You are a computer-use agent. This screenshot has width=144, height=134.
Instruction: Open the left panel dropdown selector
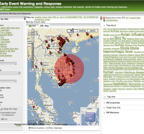click(10, 73)
